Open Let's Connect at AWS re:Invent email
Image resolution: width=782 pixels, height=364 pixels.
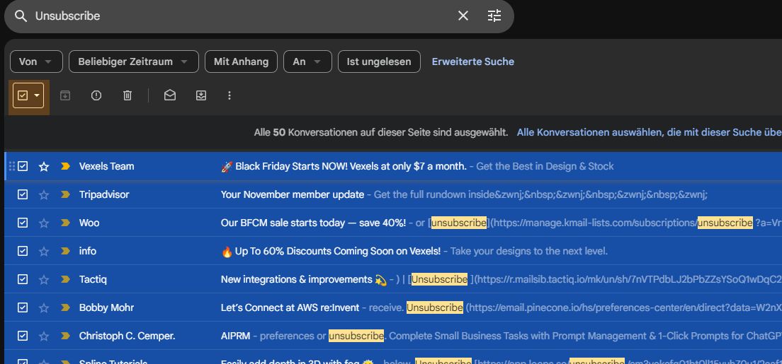coord(290,308)
